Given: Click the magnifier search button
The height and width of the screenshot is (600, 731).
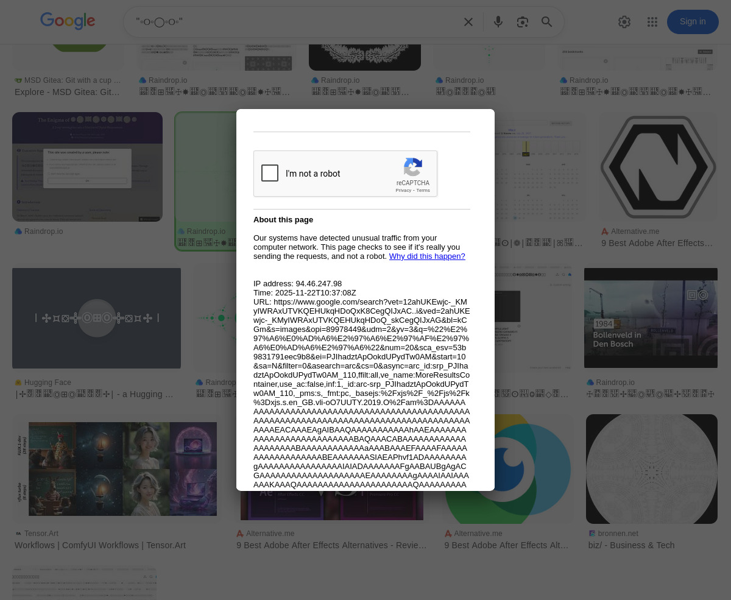Looking at the screenshot, I should pyautogui.click(x=547, y=23).
